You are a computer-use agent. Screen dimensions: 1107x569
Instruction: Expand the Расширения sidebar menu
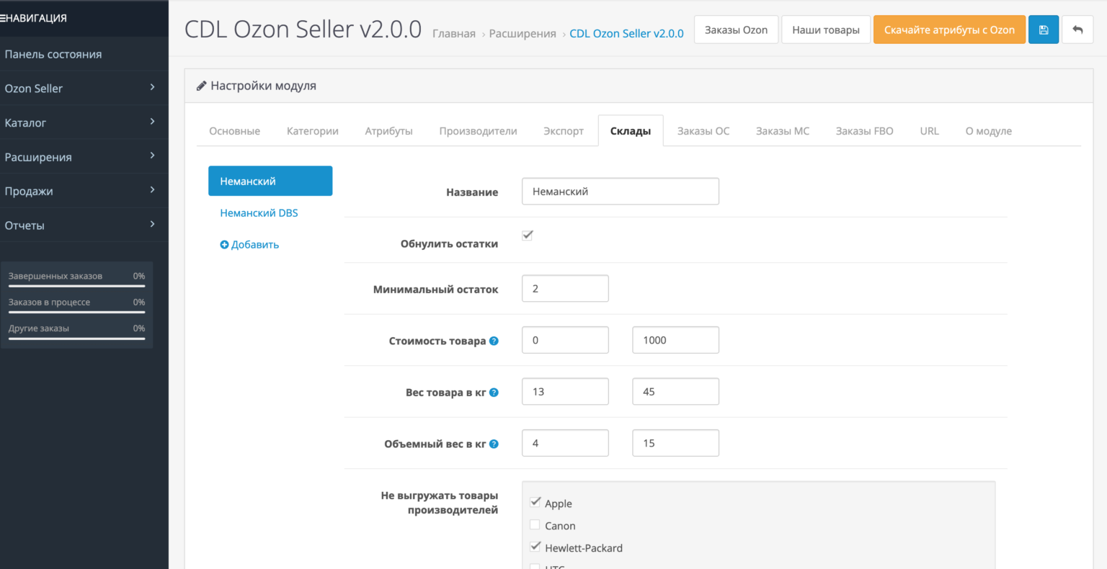pos(84,157)
